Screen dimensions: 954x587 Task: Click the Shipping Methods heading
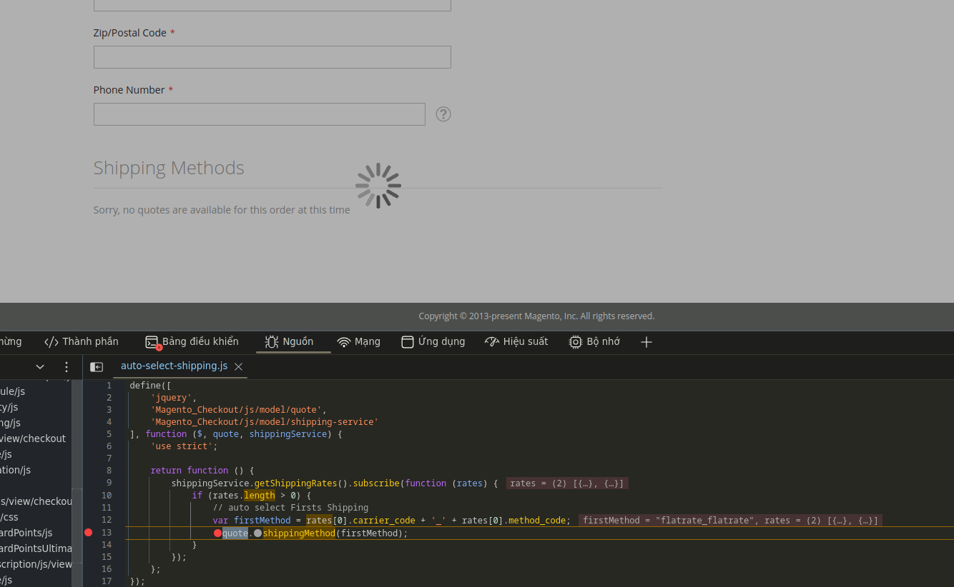point(169,168)
